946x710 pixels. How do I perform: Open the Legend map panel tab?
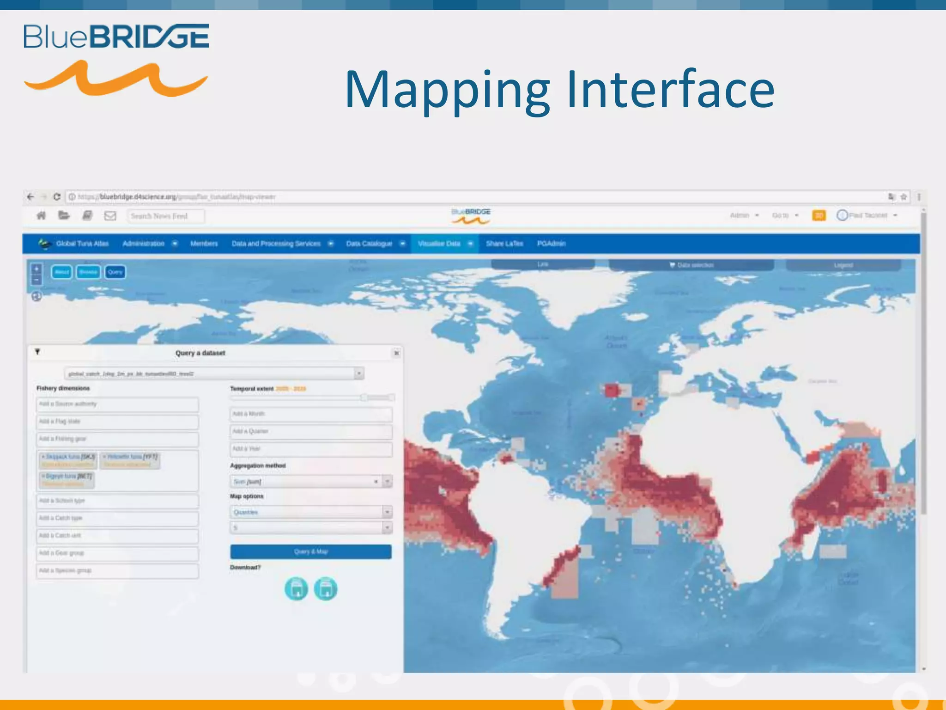[x=843, y=265]
